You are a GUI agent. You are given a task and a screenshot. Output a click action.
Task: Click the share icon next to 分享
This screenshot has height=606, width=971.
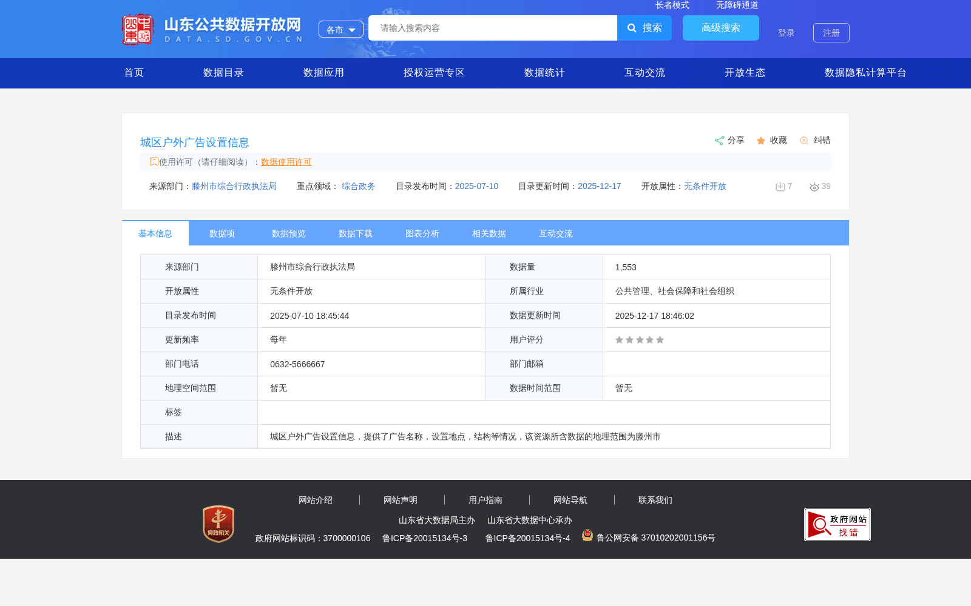(x=719, y=141)
